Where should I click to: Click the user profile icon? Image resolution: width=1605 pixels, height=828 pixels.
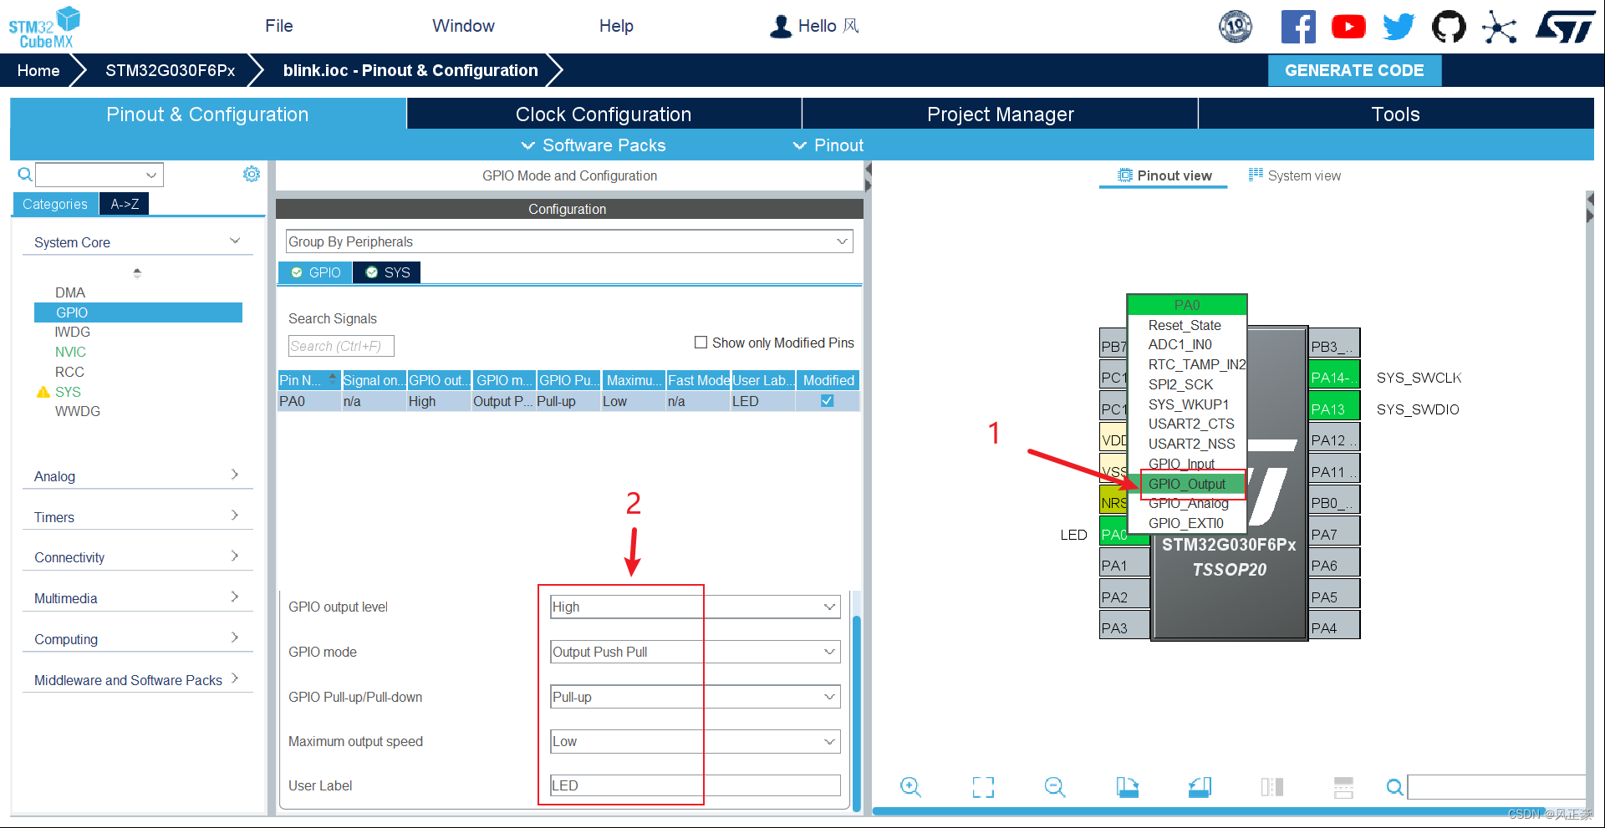(781, 26)
